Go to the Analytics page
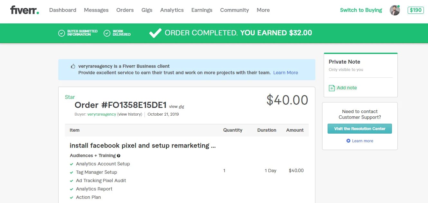 pos(172,10)
